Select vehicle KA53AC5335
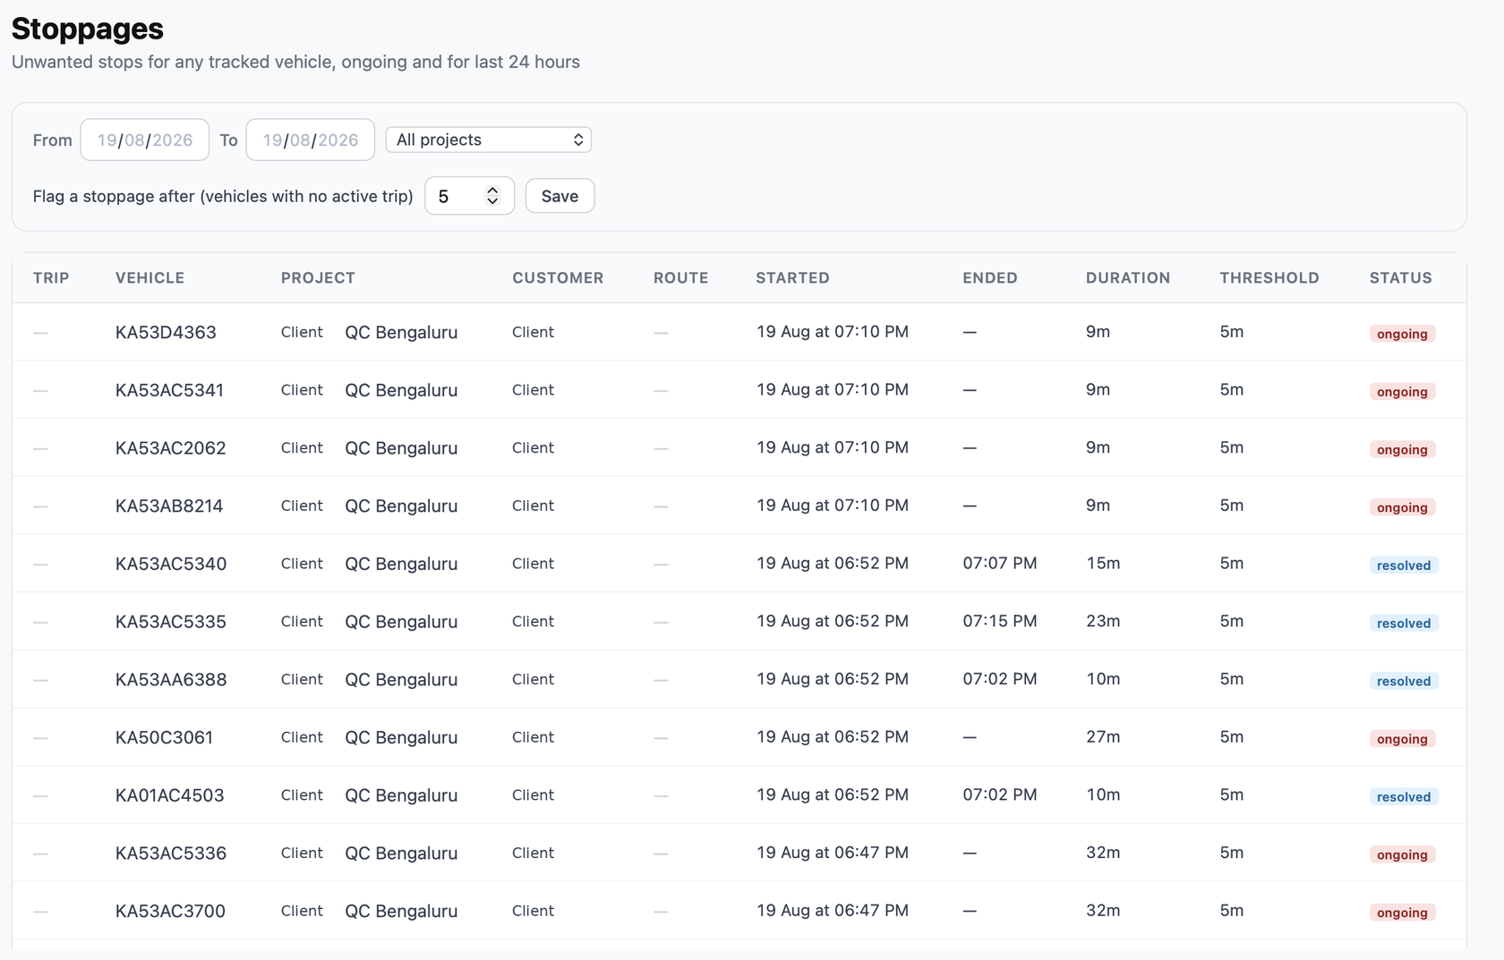1504x960 pixels. pyautogui.click(x=171, y=622)
